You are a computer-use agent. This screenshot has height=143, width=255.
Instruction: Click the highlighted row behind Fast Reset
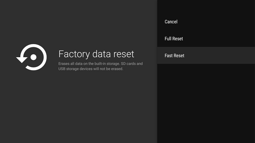206,55
